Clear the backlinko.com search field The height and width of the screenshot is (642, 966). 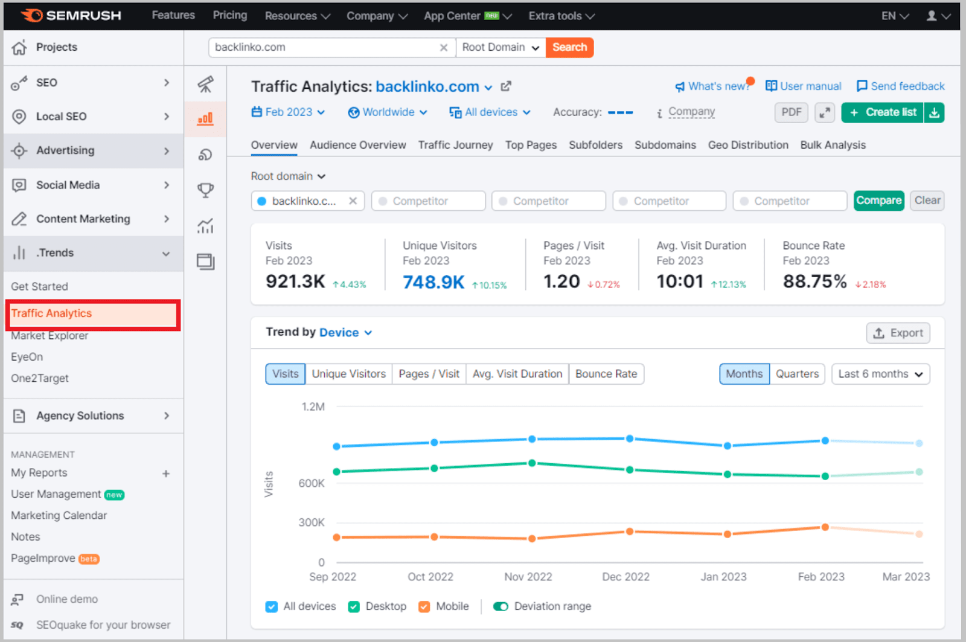[443, 48]
